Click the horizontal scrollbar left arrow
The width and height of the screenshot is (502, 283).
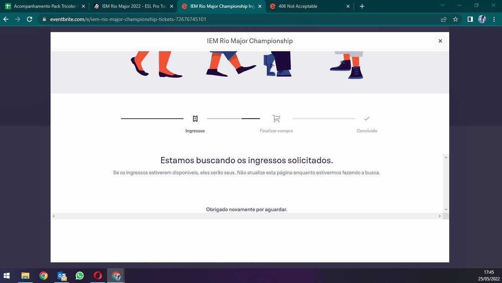tap(54, 216)
